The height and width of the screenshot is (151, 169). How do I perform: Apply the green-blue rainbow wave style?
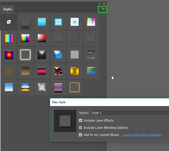91,71
